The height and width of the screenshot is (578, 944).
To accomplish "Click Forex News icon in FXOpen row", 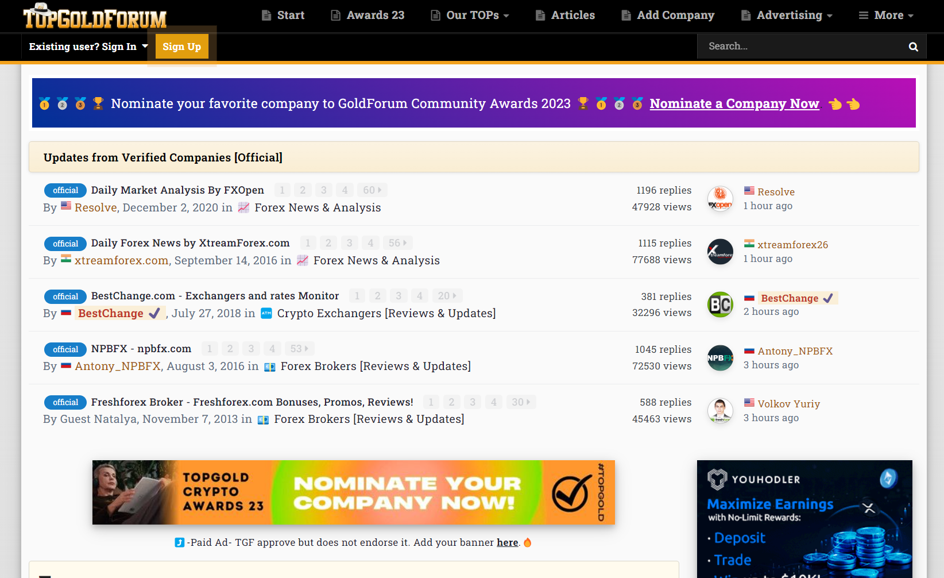I will coord(243,207).
